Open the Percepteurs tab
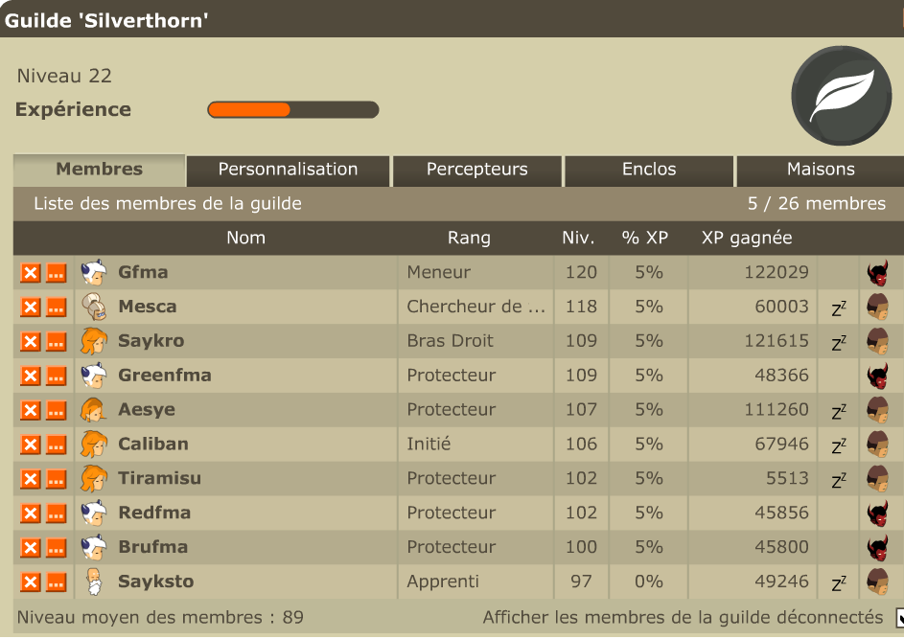This screenshot has width=904, height=639. point(476,170)
